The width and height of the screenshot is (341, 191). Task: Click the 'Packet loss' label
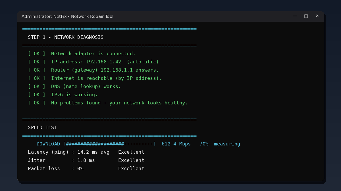(x=44, y=169)
